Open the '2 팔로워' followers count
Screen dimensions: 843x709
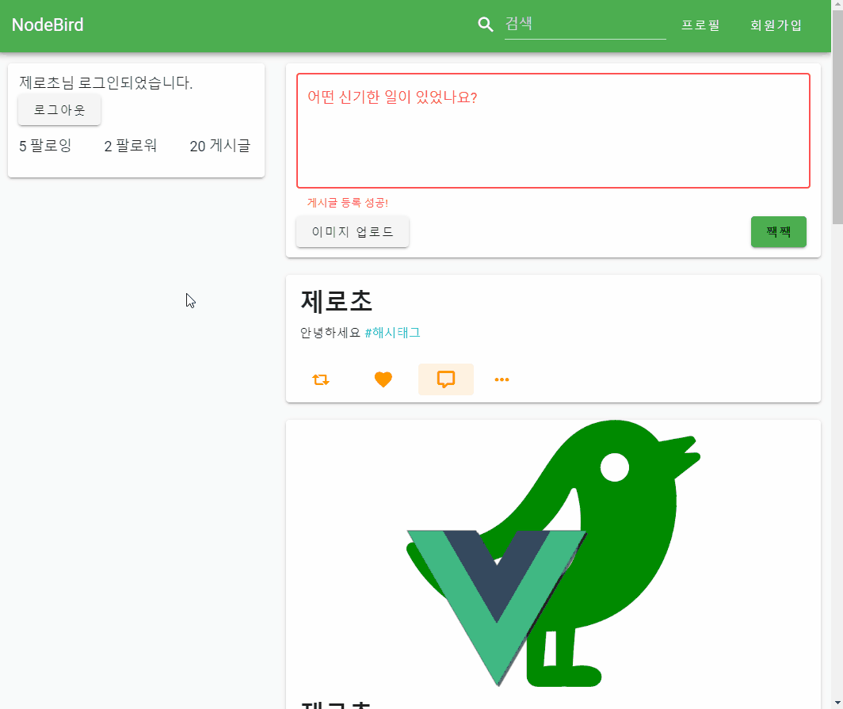pos(131,146)
